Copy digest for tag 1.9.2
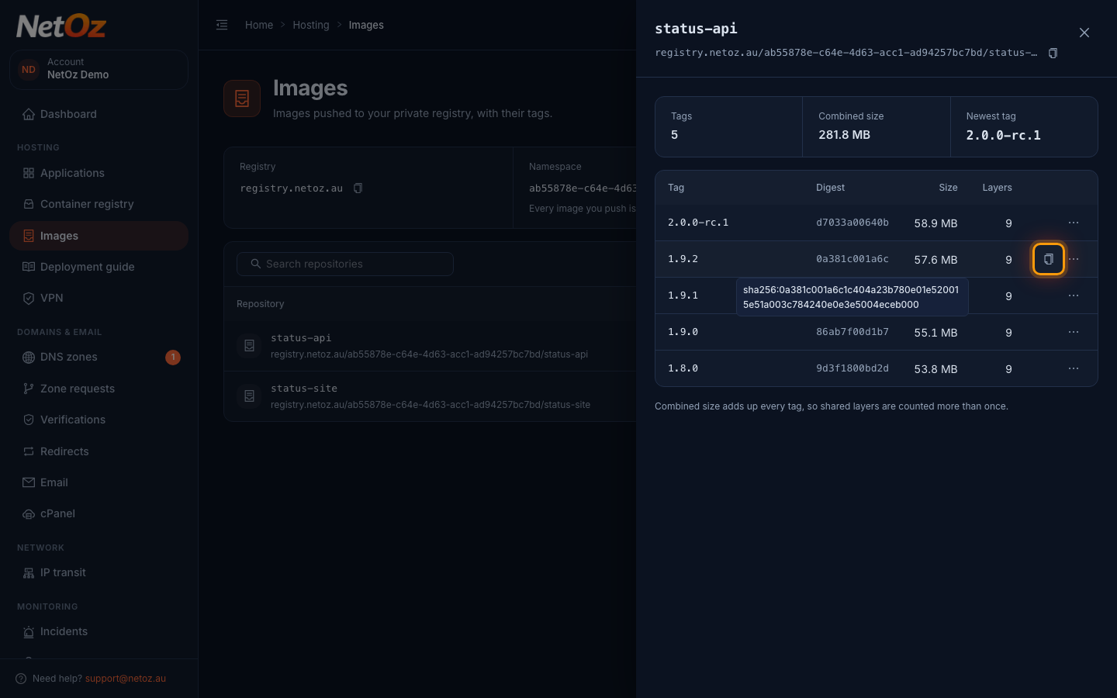The width and height of the screenshot is (1117, 698). coord(1048,259)
